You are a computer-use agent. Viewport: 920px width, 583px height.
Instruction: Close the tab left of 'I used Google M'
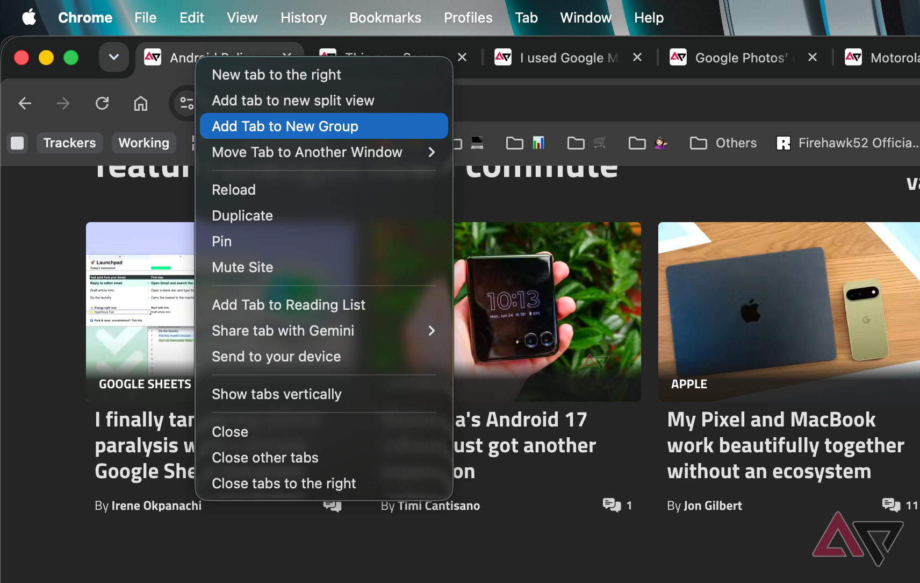pyautogui.click(x=462, y=57)
